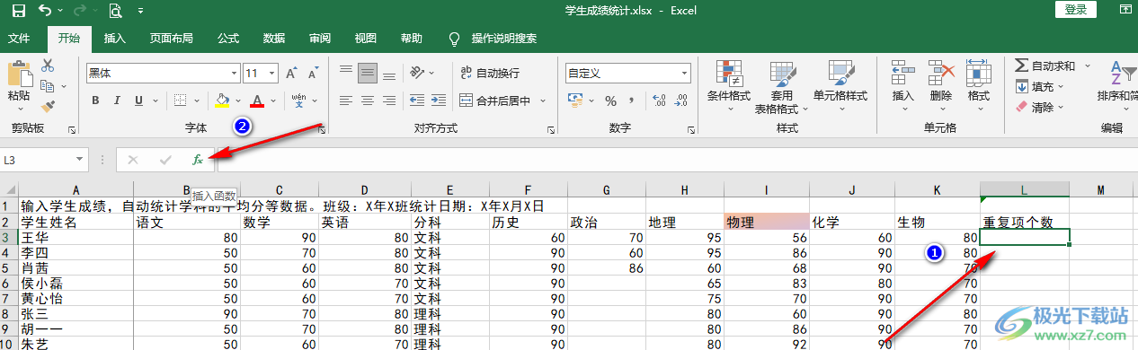Apply red font color A

(x=258, y=100)
